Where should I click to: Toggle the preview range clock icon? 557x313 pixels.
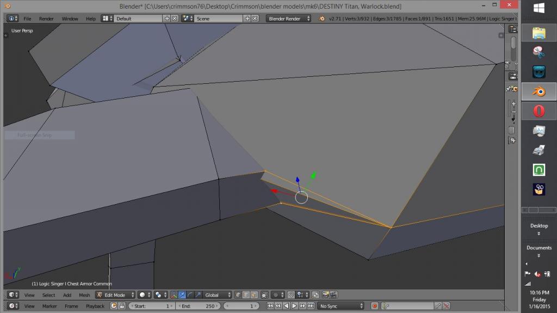[x=114, y=306]
